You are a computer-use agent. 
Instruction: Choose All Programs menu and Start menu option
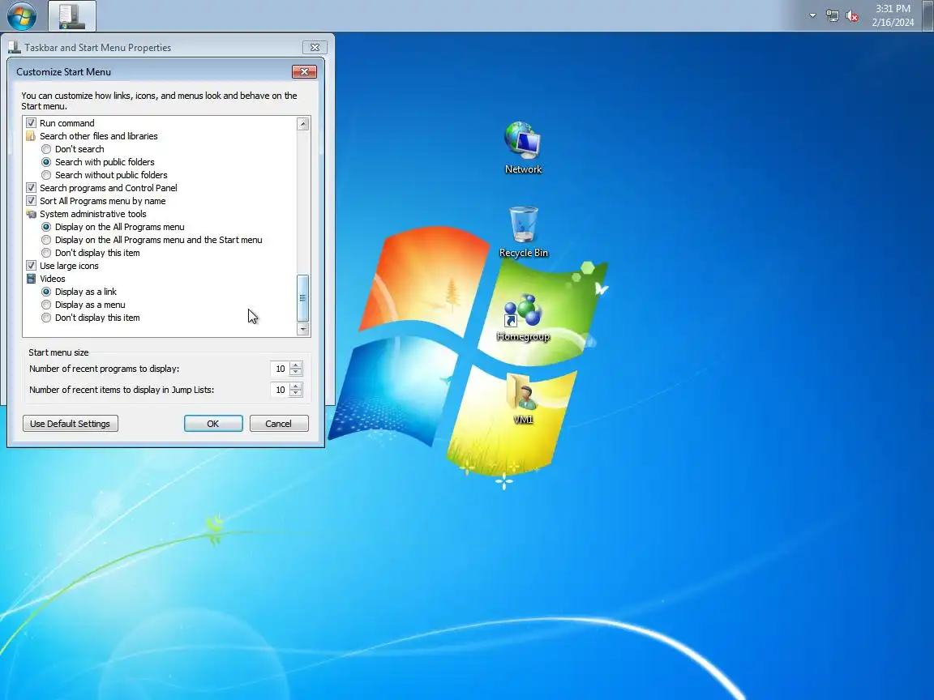46,241
